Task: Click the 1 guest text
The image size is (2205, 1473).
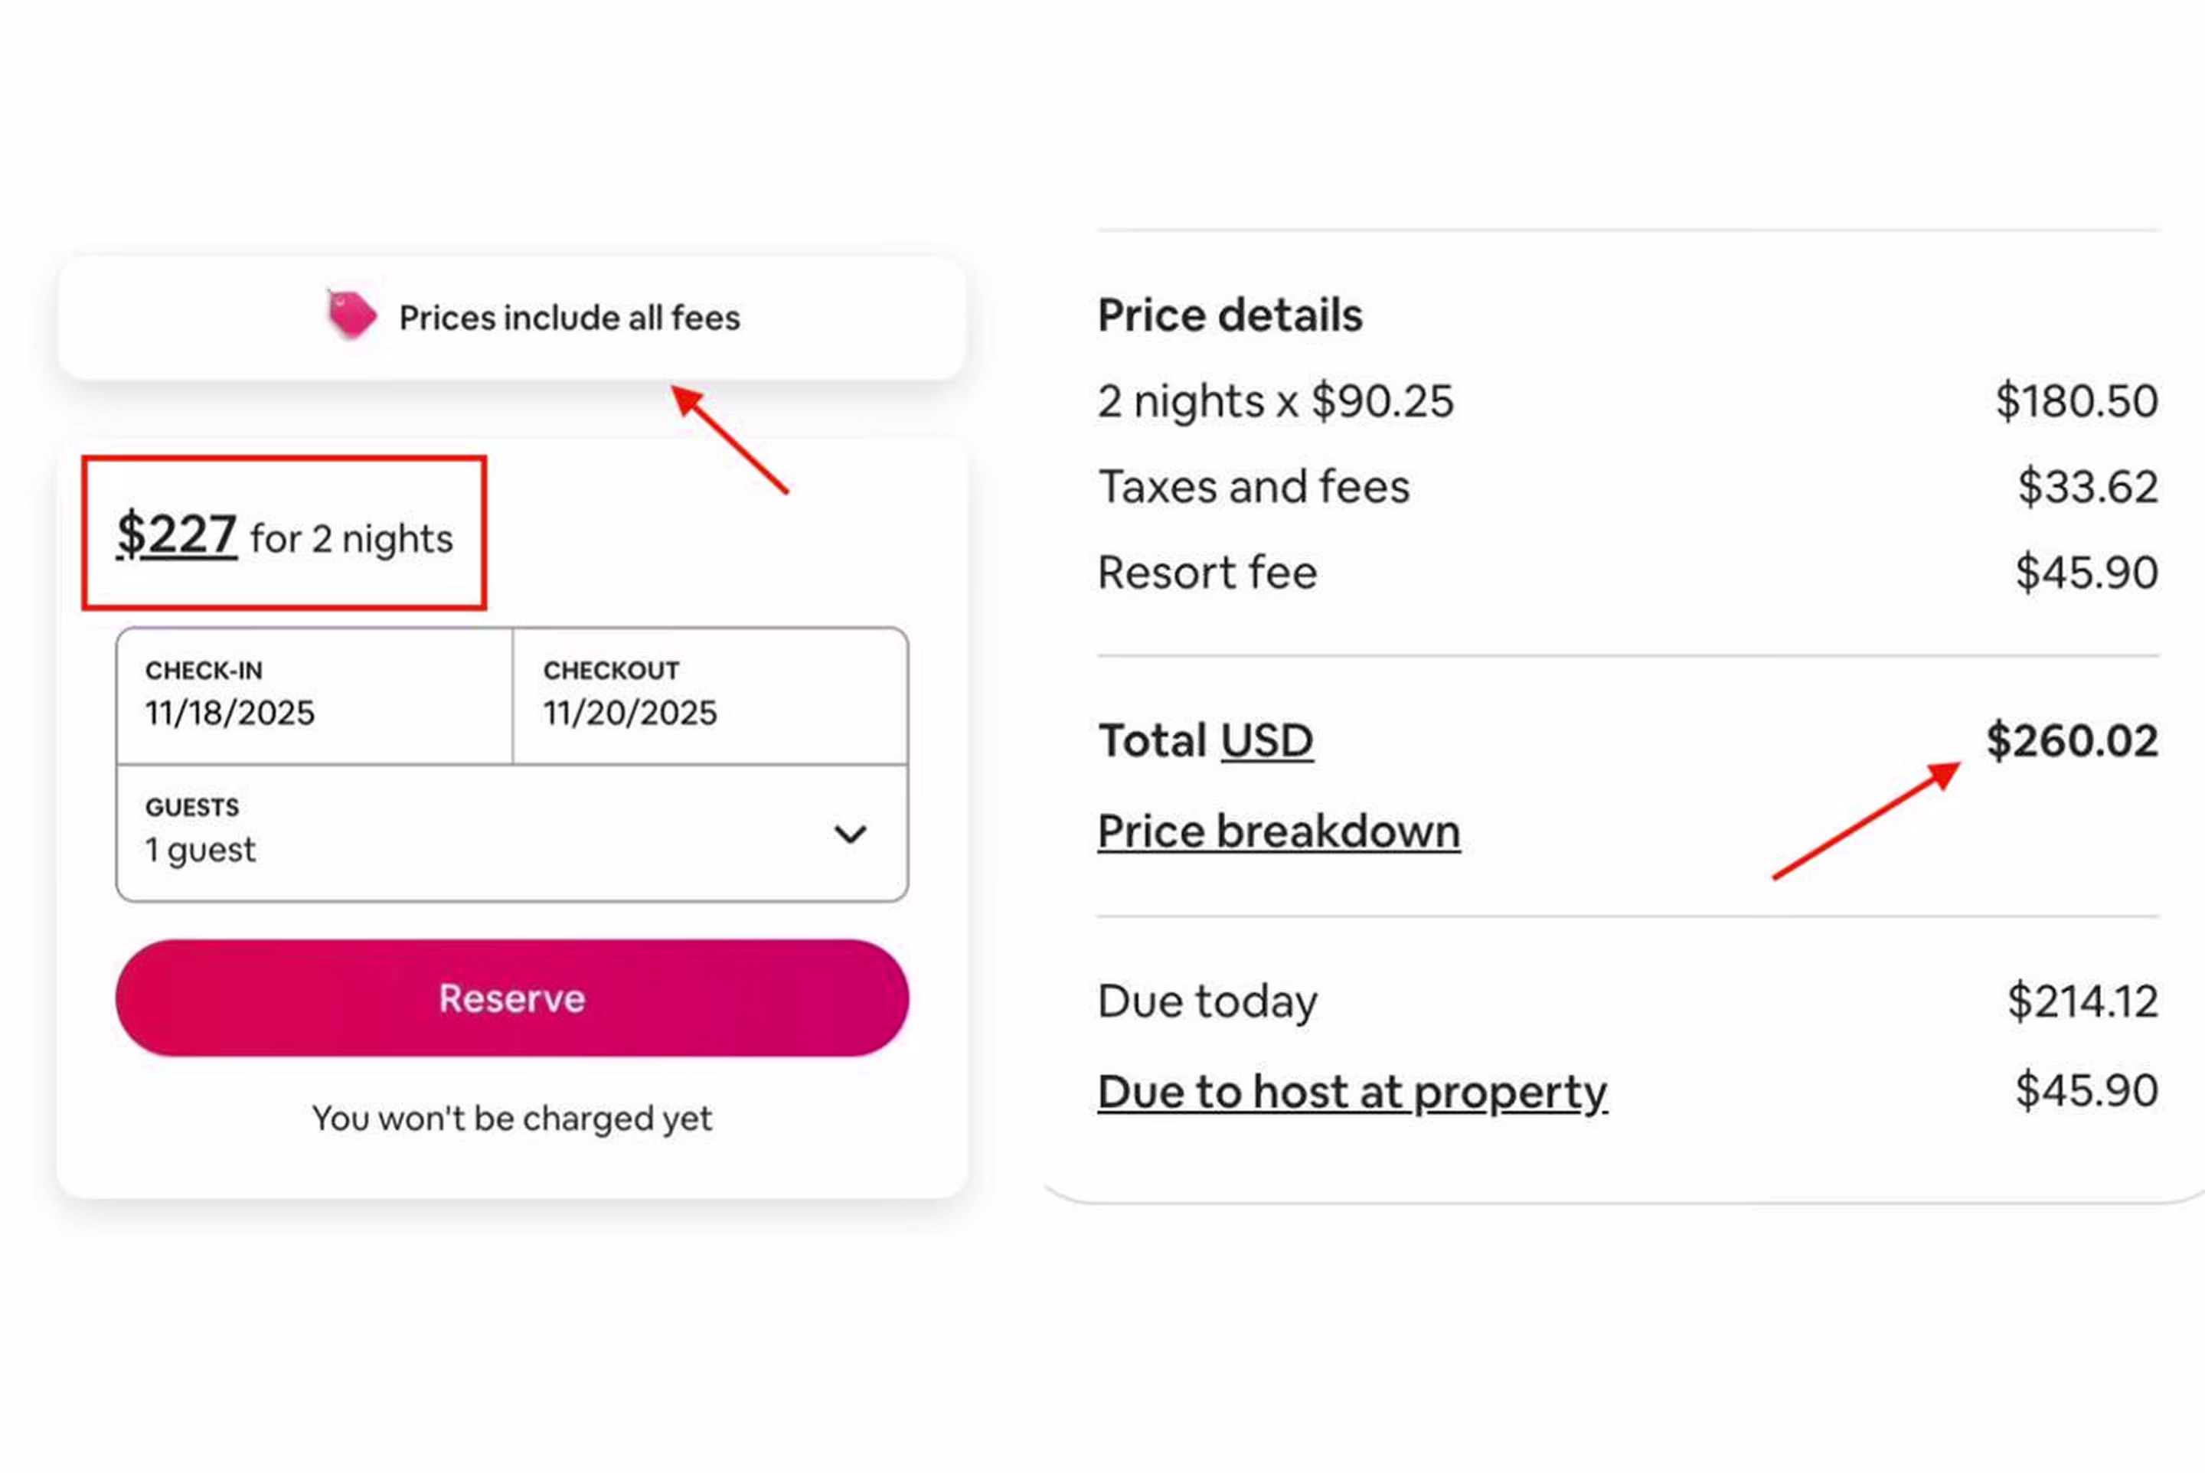Action: point(198,850)
